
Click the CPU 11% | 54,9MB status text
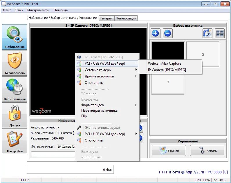[210, 180]
